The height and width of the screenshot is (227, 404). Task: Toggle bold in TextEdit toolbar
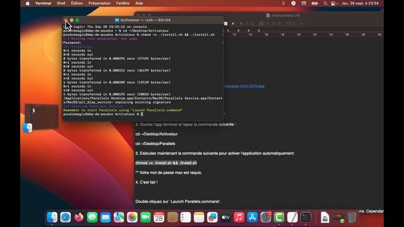coord(241,23)
